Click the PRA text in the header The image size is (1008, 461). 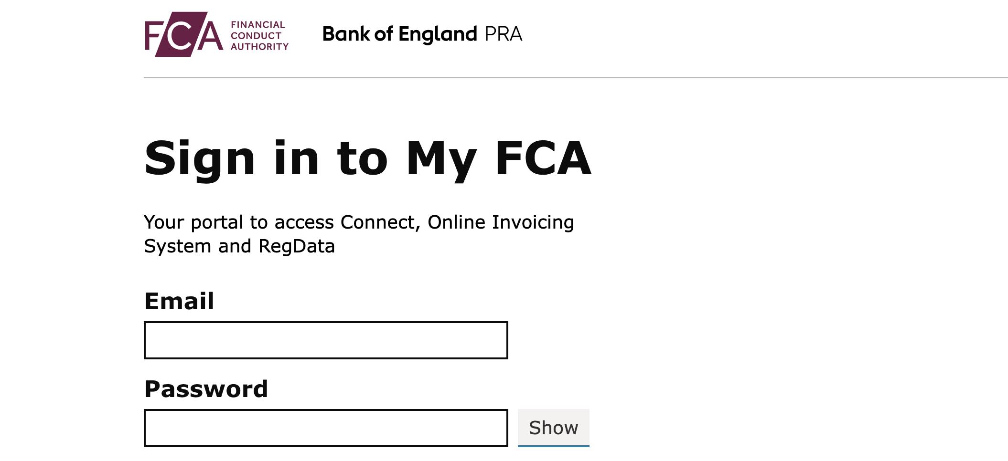point(504,34)
